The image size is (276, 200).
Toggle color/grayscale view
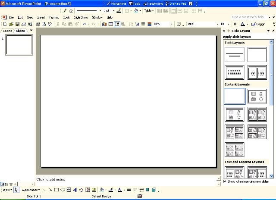coord(150,24)
